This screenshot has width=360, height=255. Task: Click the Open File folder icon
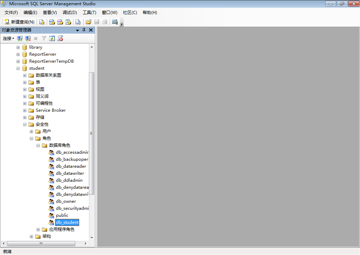(x=88, y=22)
